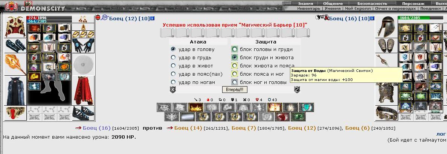447x154 pixels.
Task: Click the crossed shield icon left of Вперёд
Action: pyautogui.click(x=173, y=90)
